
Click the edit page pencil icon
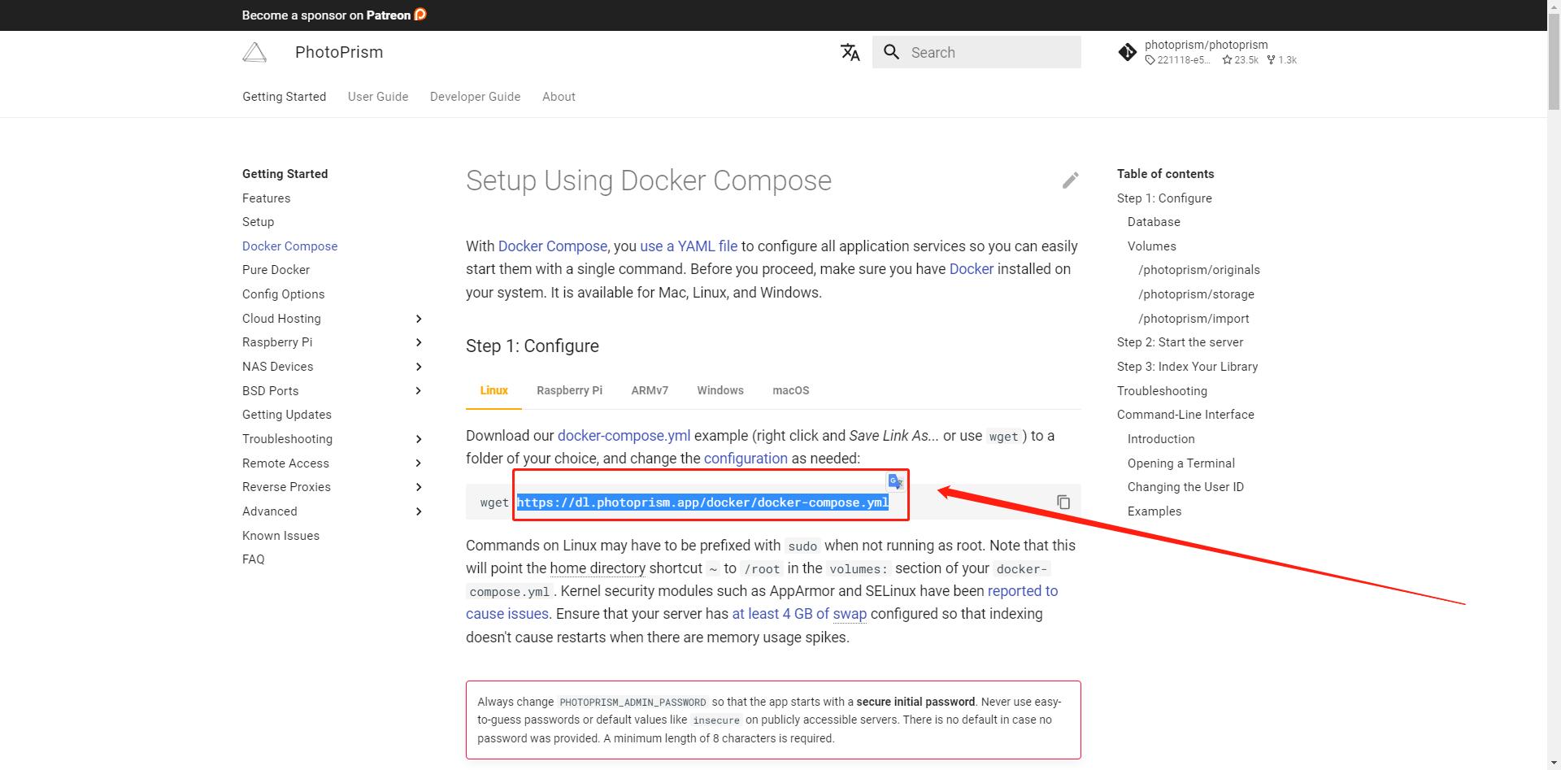[1071, 181]
